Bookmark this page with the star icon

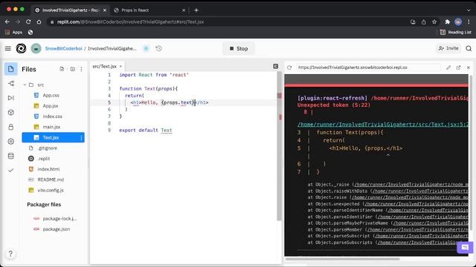point(434,22)
